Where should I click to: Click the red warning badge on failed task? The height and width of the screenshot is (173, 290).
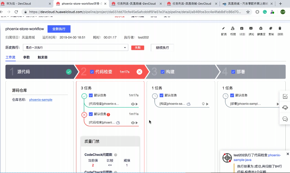coord(109,114)
